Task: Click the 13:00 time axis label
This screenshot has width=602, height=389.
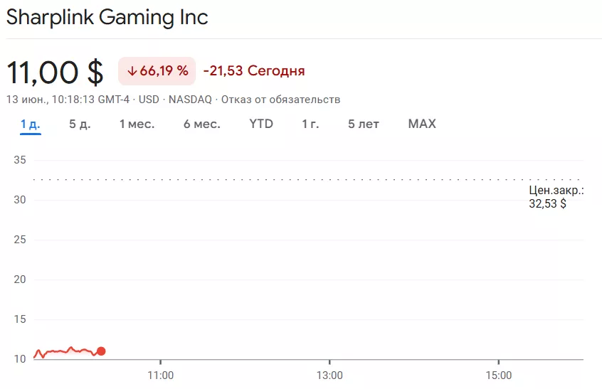Action: [x=329, y=375]
